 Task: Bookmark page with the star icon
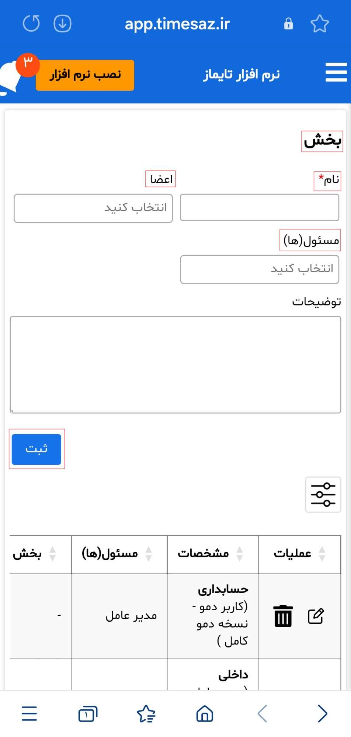click(319, 24)
